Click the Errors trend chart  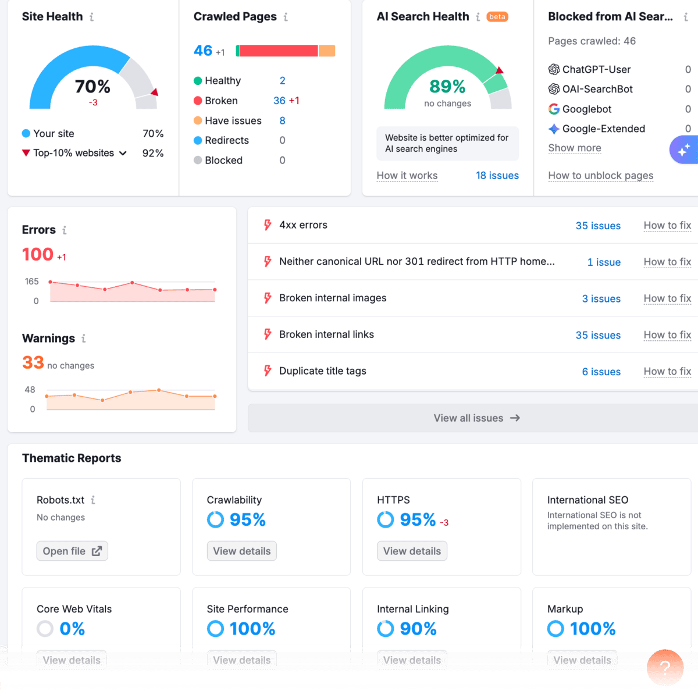[133, 291]
